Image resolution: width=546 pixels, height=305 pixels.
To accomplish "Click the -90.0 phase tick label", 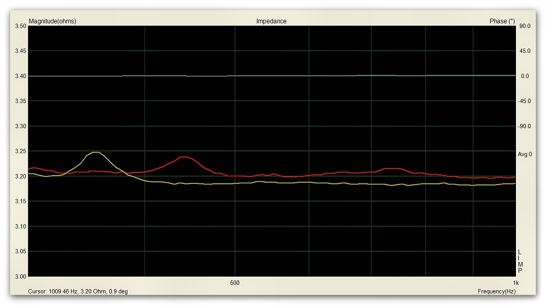I will coord(524,126).
